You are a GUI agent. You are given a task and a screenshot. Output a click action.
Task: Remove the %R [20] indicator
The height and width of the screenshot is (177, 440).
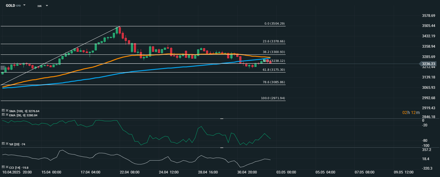pyautogui.click(x=7, y=144)
